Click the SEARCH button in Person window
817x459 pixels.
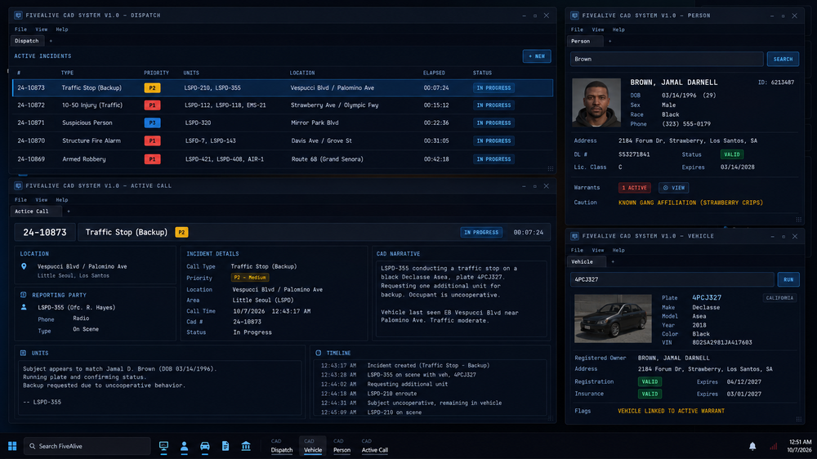[783, 60]
